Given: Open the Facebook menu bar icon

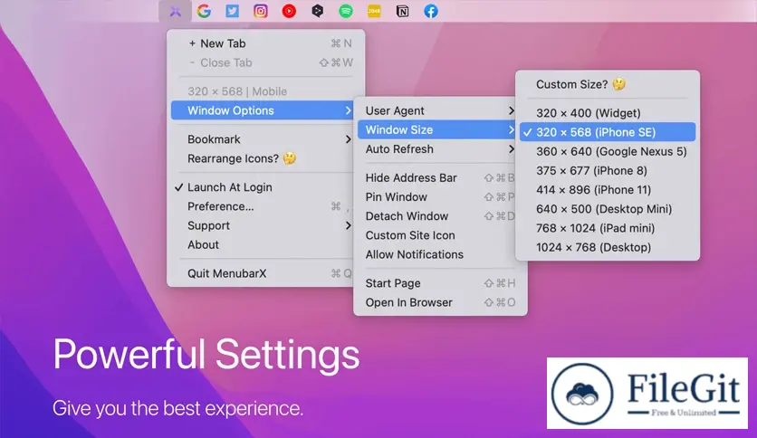Looking at the screenshot, I should pyautogui.click(x=431, y=11).
